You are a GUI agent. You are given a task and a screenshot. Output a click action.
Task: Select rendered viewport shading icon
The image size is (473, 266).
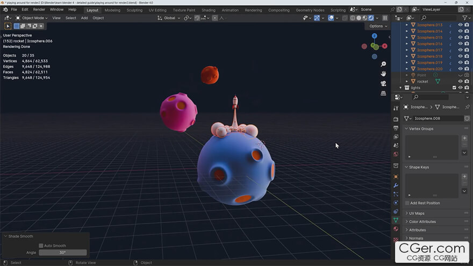point(371,18)
